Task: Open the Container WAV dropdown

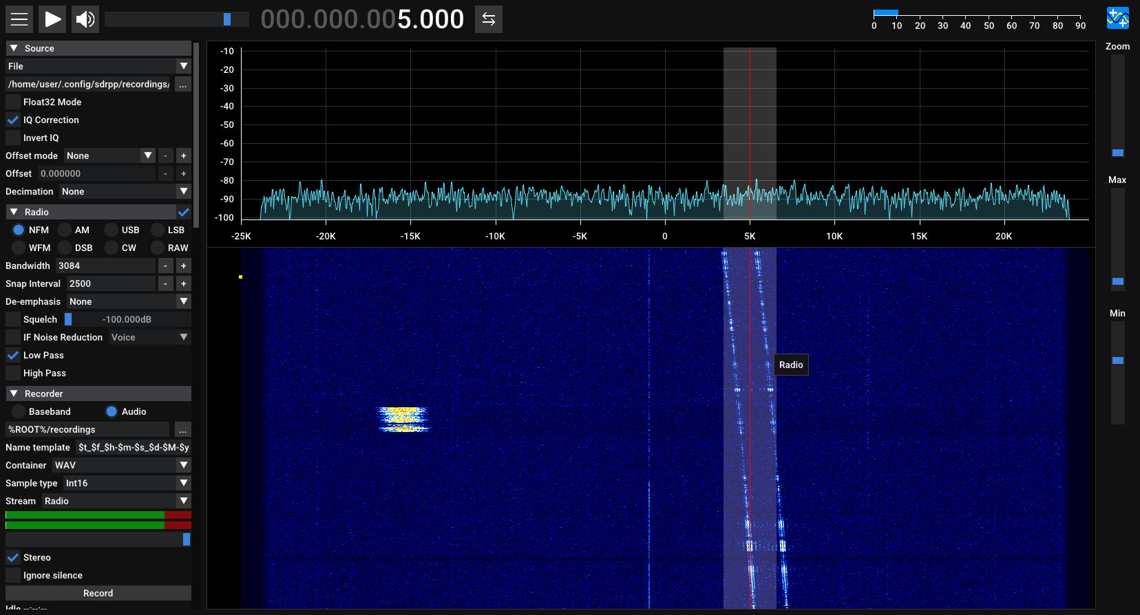Action: point(120,466)
